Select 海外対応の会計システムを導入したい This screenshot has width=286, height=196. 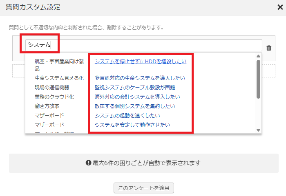(x=137, y=97)
